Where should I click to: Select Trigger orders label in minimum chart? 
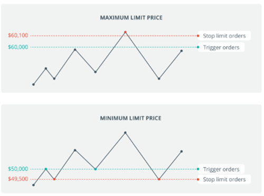(x=221, y=169)
